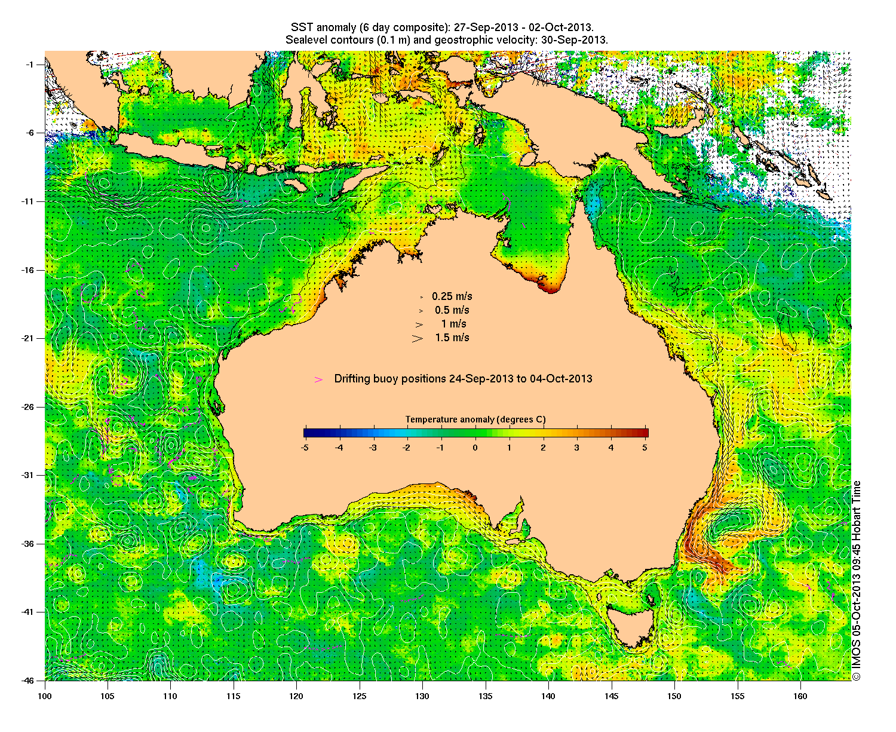
Task: Click latitude axis label '-26'
Action: [28, 407]
